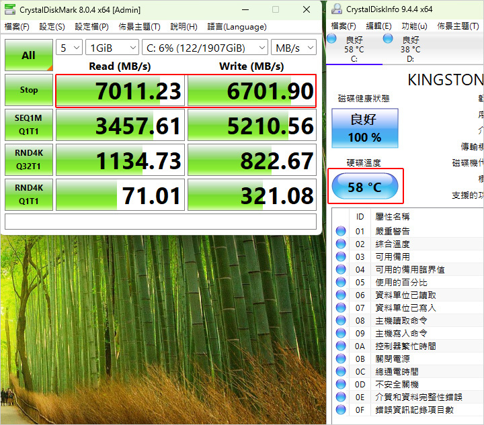Click status orb for attribute 0D 不安全關機
This screenshot has height=425, width=484.
[341, 384]
